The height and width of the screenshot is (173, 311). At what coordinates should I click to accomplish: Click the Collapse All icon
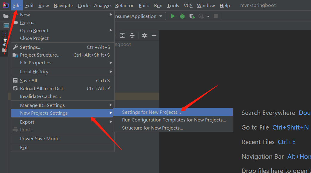132,35
